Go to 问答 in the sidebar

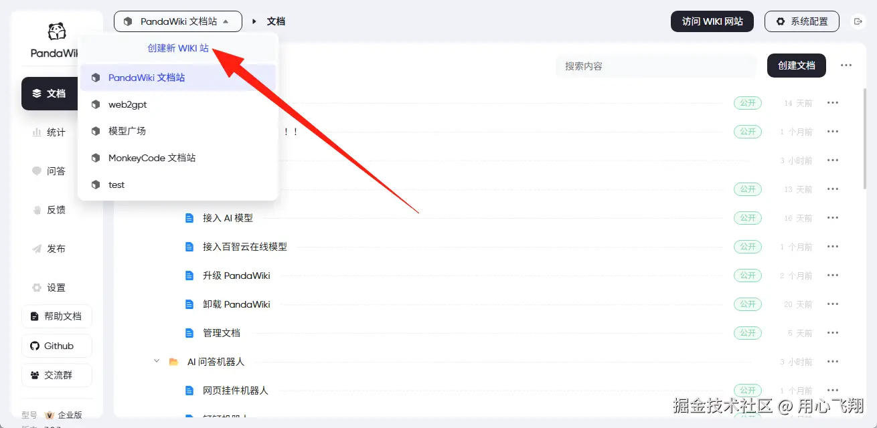tap(56, 171)
